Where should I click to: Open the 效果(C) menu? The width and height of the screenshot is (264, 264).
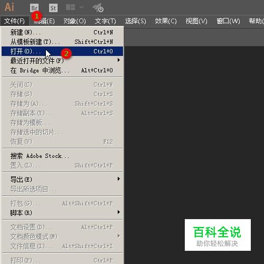(166, 21)
